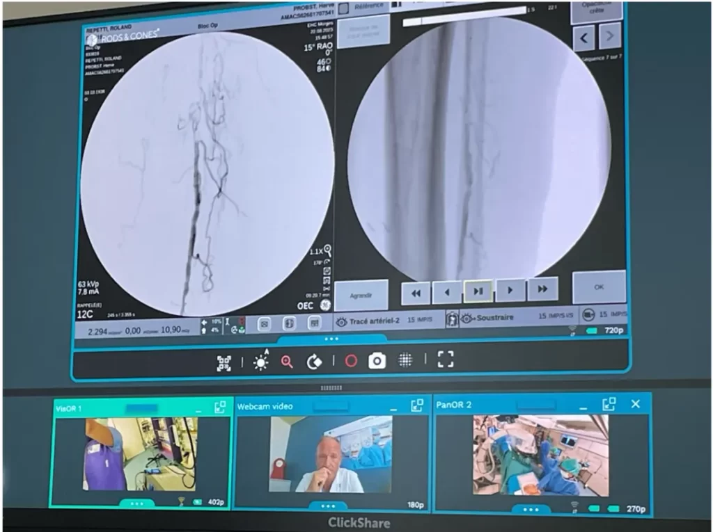Toggle the eye icon next to Soustraire
713x532 pixels.
[467, 319]
